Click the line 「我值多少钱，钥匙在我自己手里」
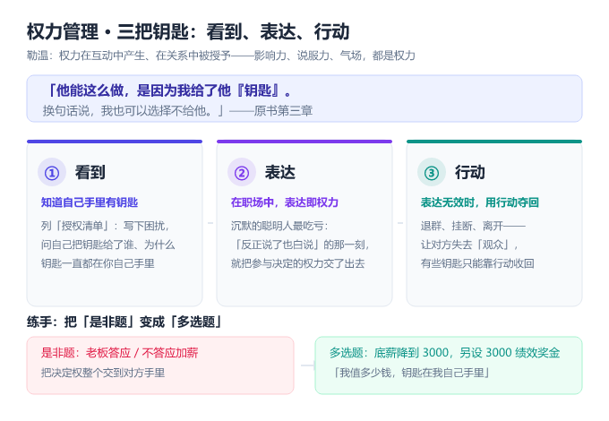609x421 pixels. 410,373
